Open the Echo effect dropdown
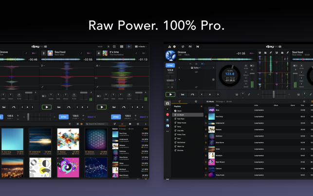The height and width of the screenshot is (196, 313). (x=196, y=68)
